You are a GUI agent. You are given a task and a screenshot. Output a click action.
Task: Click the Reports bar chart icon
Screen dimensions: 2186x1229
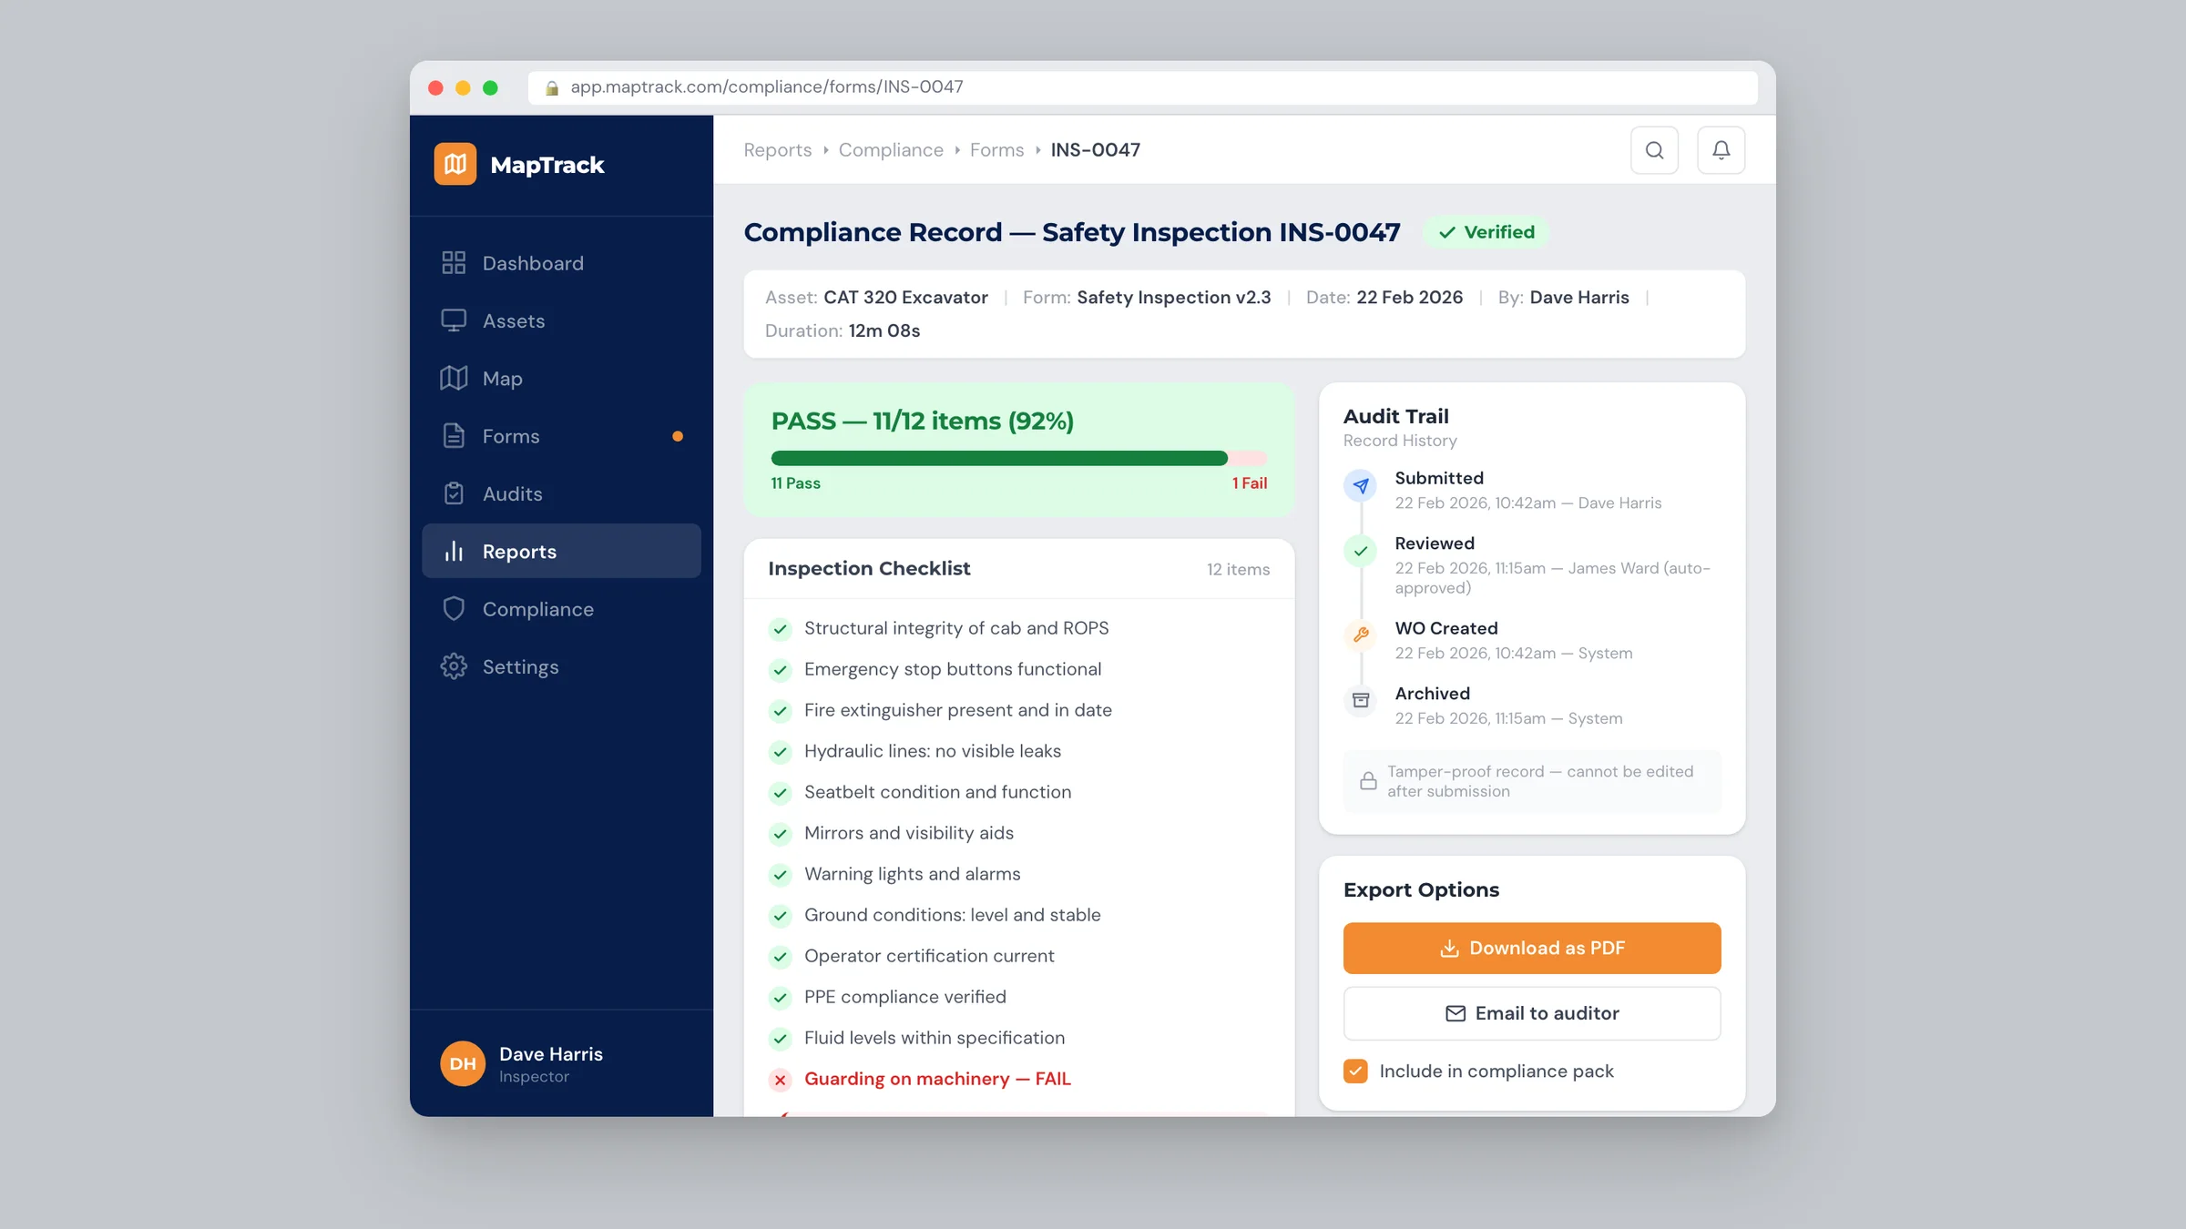(454, 551)
